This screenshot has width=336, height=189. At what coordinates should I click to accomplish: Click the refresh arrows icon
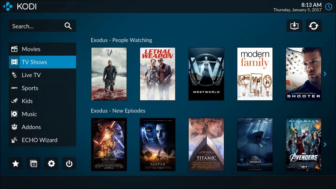tap(314, 26)
